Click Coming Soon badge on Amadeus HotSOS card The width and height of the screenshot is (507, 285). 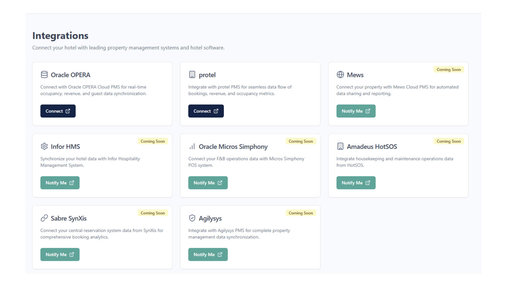pyautogui.click(x=449, y=141)
